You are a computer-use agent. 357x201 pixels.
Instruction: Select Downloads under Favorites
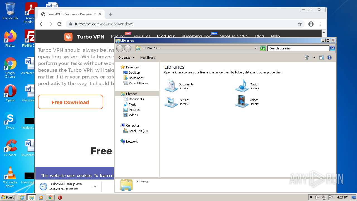click(133, 78)
